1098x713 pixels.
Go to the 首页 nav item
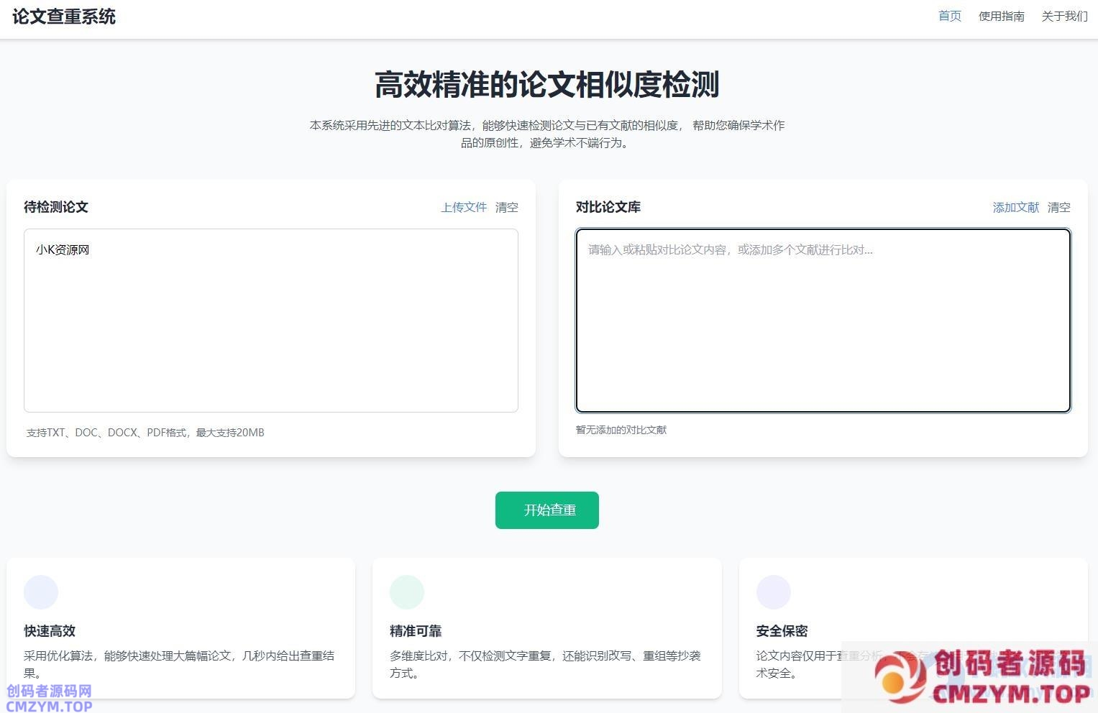point(949,16)
